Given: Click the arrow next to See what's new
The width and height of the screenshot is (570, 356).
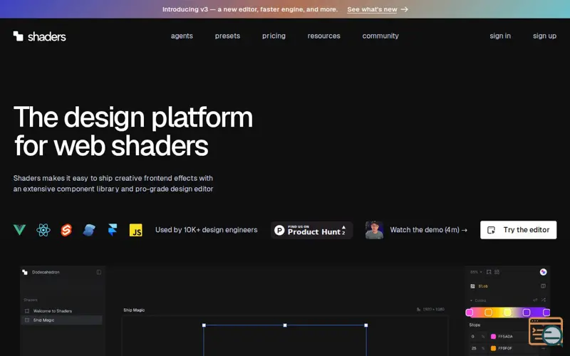Looking at the screenshot, I should click(404, 9).
